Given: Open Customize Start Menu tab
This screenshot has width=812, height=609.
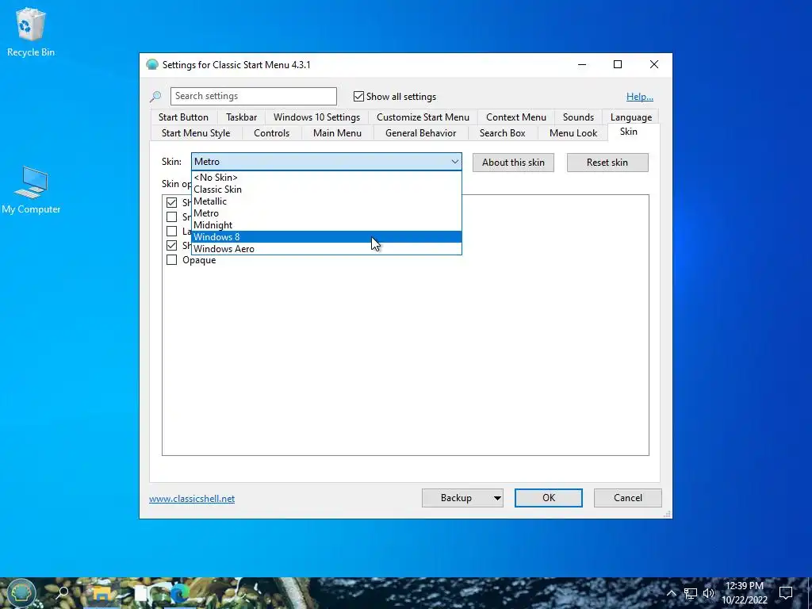Looking at the screenshot, I should (x=423, y=117).
